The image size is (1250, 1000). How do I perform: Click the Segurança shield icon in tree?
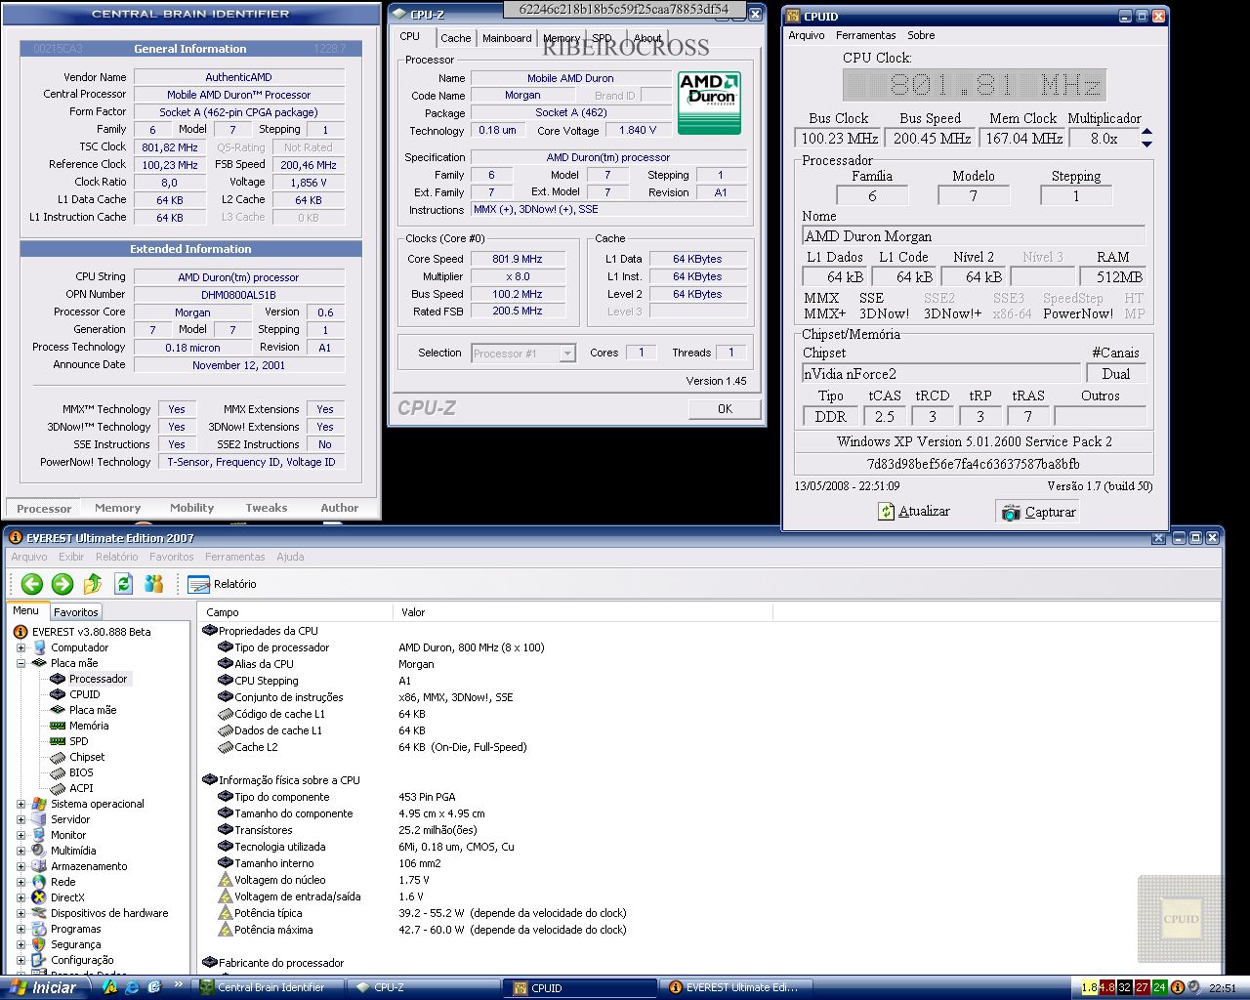(39, 944)
